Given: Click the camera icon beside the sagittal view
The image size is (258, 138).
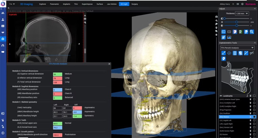Looking at the screenshot, I should tap(85, 19).
